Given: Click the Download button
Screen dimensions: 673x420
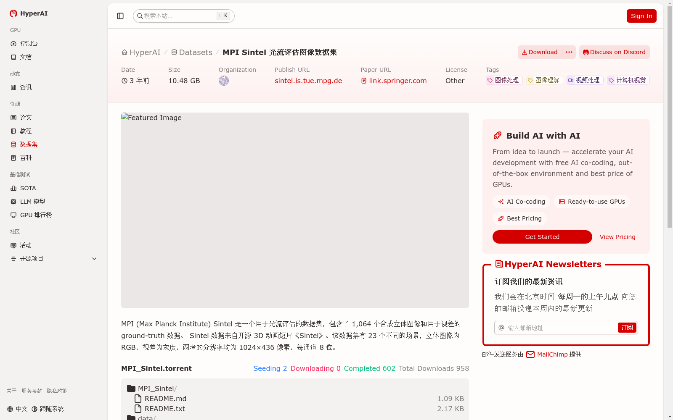Looking at the screenshot, I should (x=540, y=52).
